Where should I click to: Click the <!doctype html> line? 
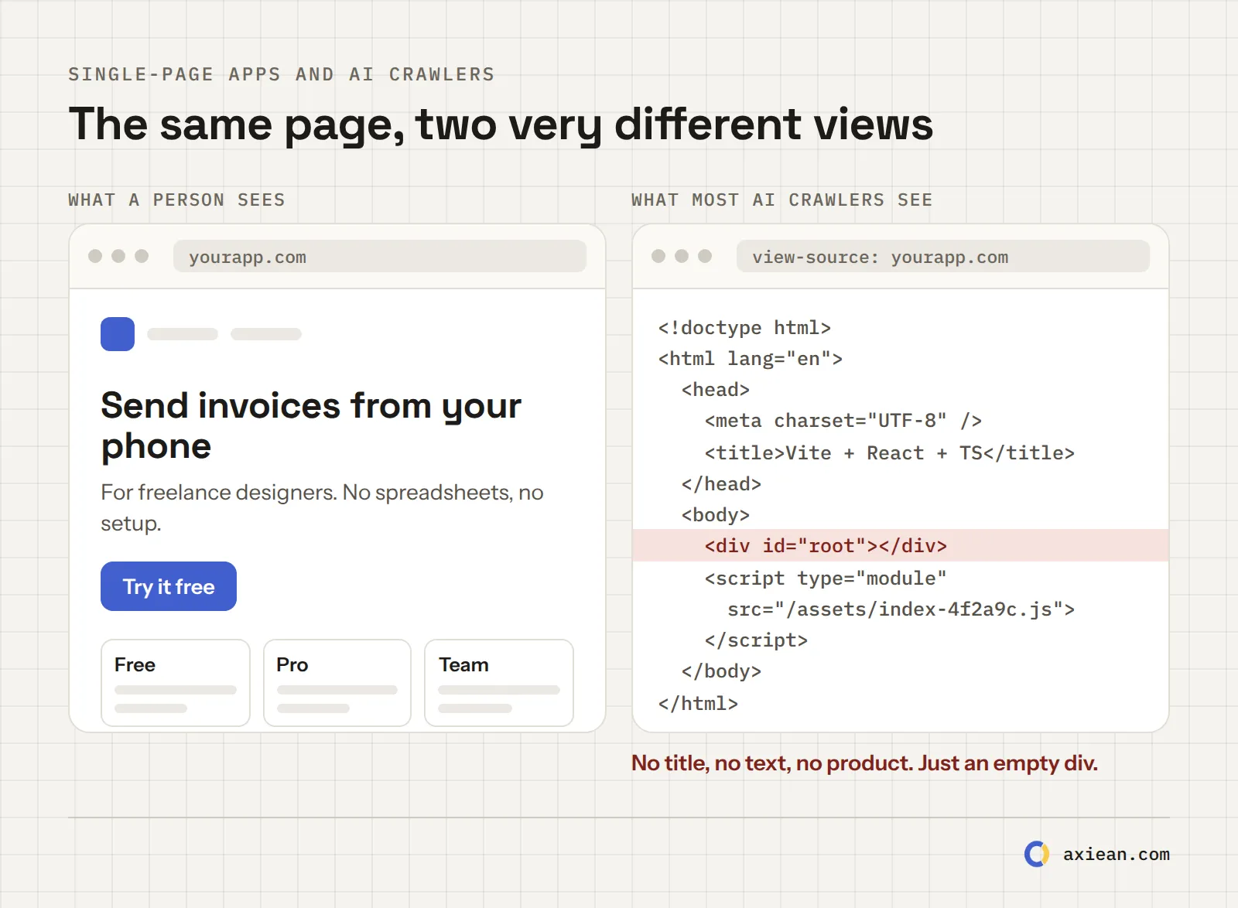(744, 328)
